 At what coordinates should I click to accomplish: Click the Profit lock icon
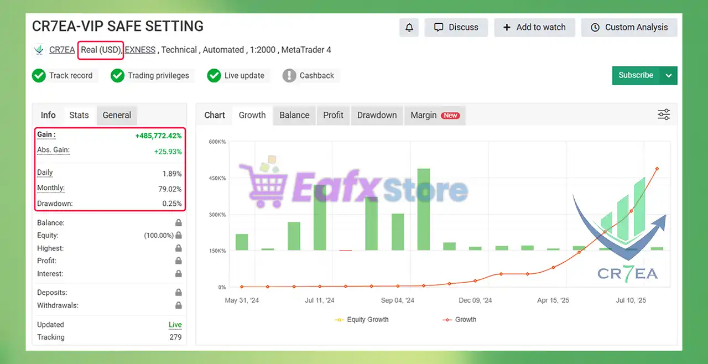(179, 261)
